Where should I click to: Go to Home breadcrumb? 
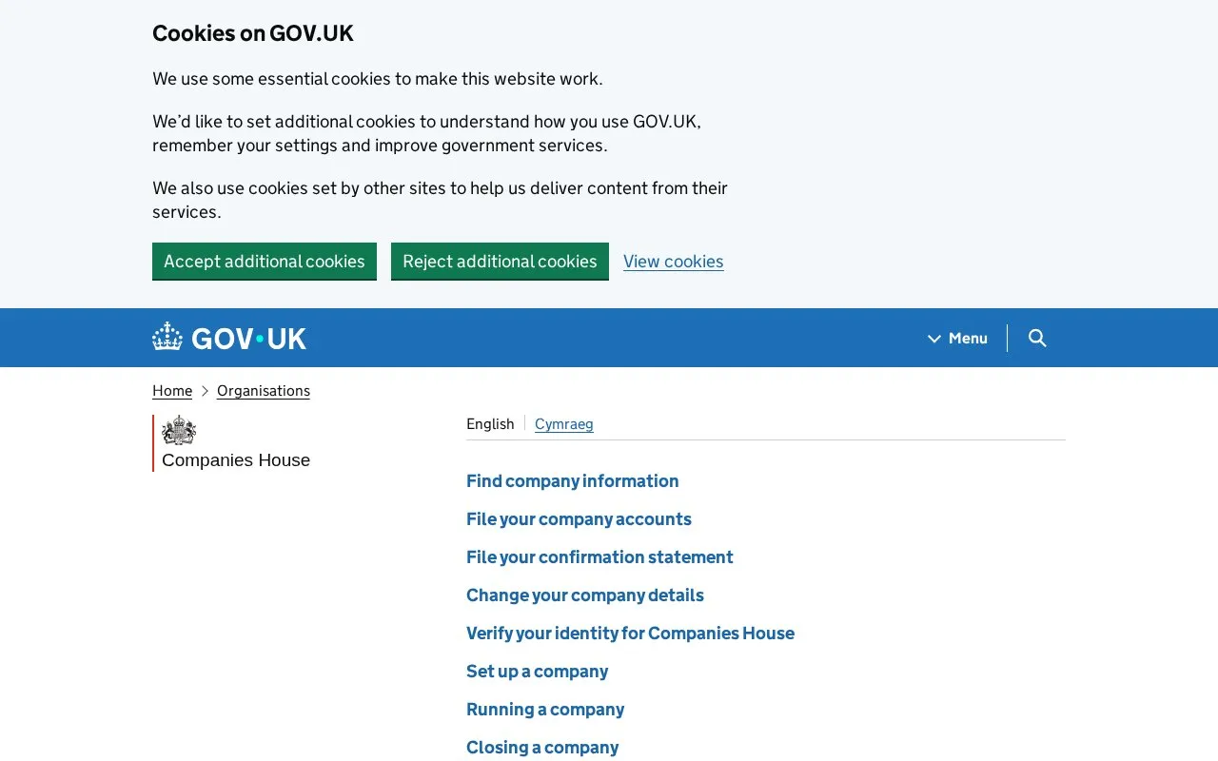tap(172, 391)
